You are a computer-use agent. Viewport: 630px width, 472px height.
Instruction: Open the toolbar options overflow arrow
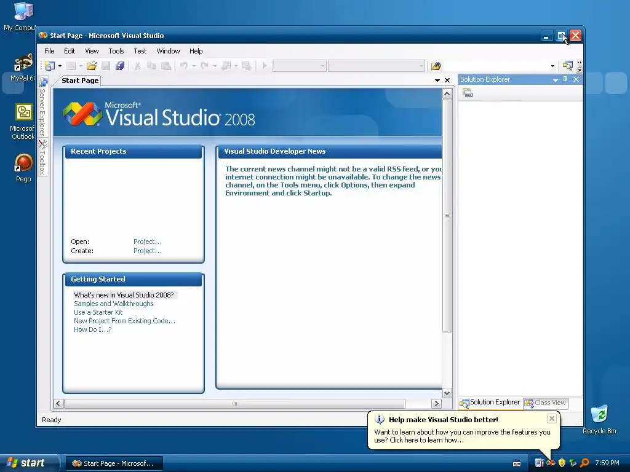[580, 66]
